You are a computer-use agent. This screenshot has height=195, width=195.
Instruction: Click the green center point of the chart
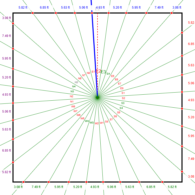tap(97, 97)
